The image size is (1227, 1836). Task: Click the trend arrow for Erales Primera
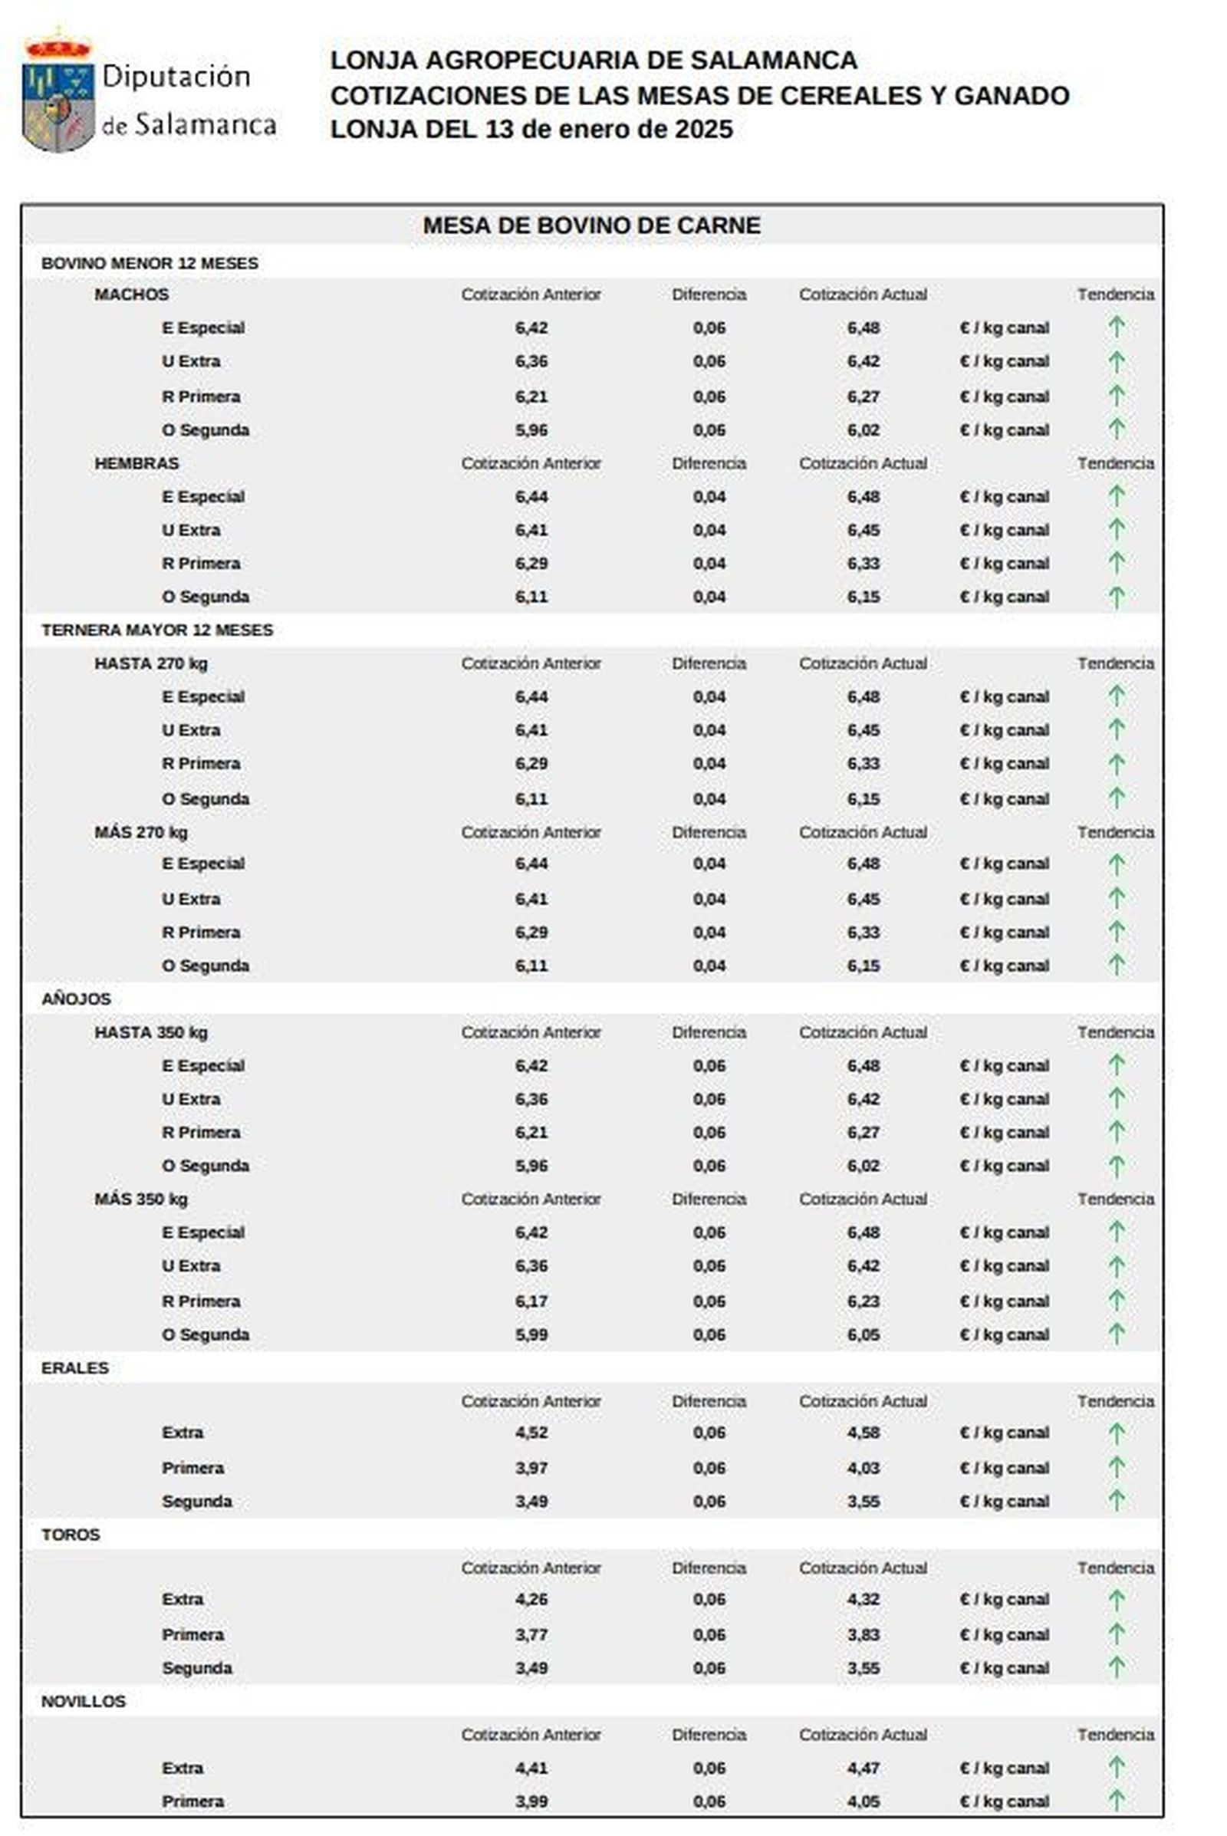coord(1116,1467)
